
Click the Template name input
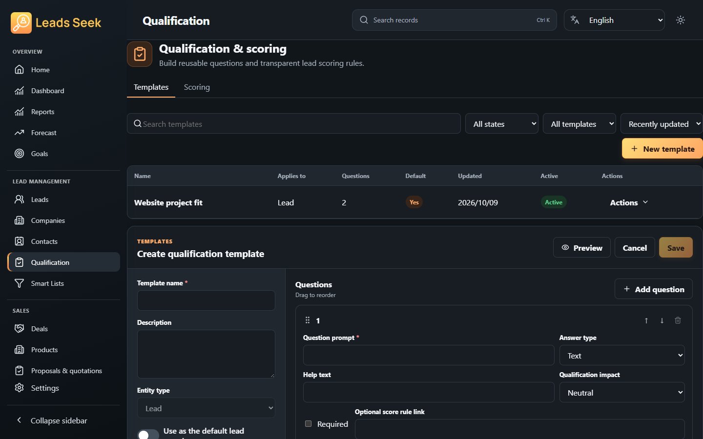[x=206, y=300]
